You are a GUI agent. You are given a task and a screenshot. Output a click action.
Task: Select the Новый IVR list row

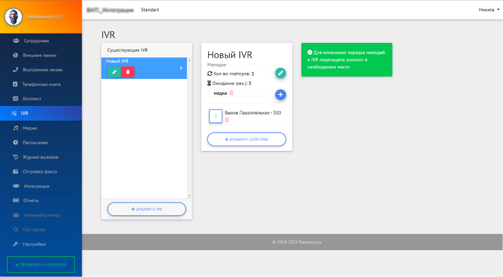(144, 68)
